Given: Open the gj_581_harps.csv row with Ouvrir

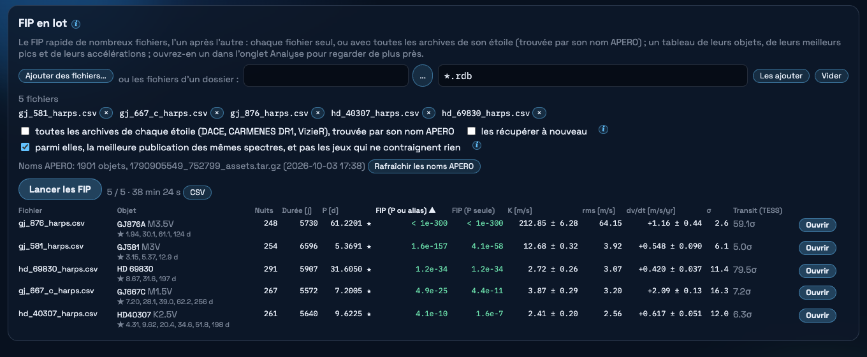Looking at the screenshot, I should click(x=817, y=248).
